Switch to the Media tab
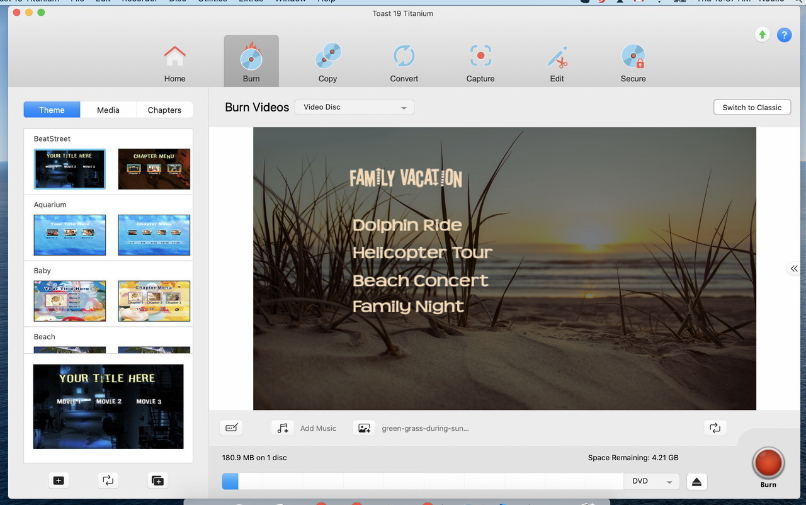806x505 pixels. tap(108, 110)
